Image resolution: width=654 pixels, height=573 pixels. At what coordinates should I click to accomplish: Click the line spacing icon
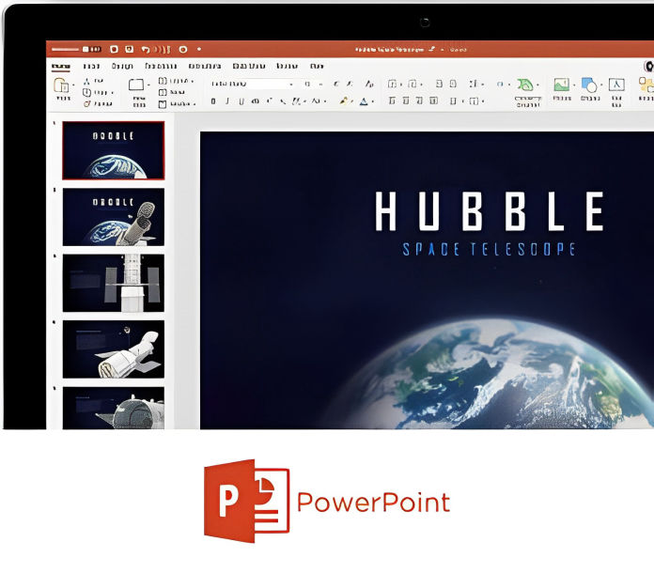pyautogui.click(x=473, y=84)
